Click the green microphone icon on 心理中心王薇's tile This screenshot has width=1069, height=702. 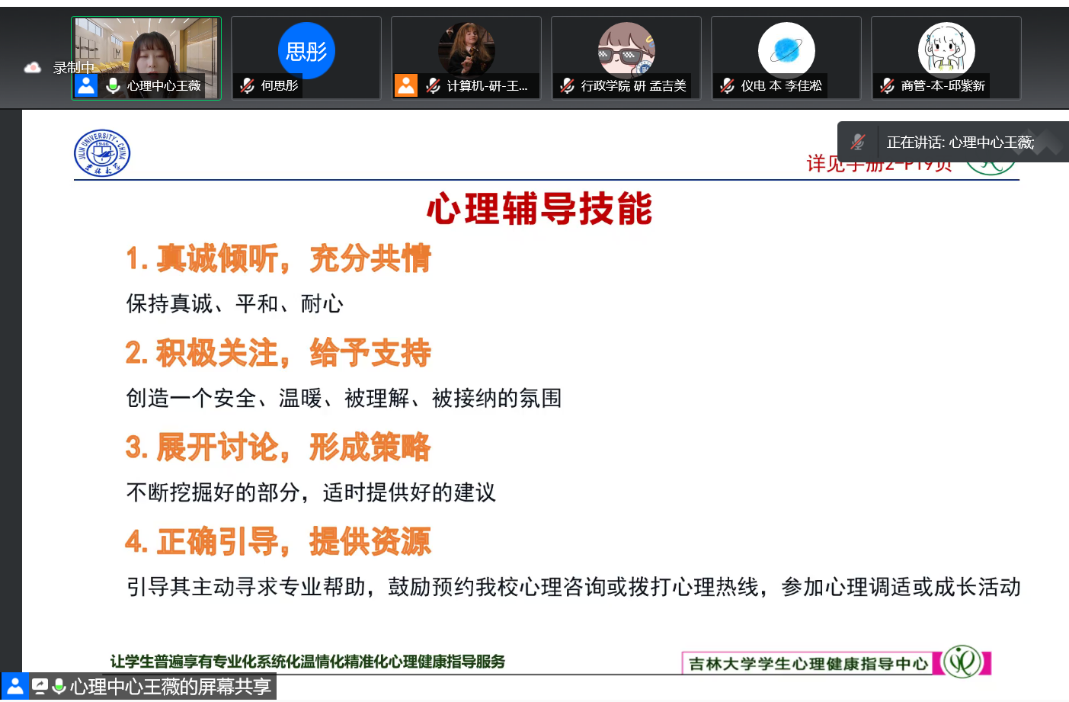tap(113, 86)
